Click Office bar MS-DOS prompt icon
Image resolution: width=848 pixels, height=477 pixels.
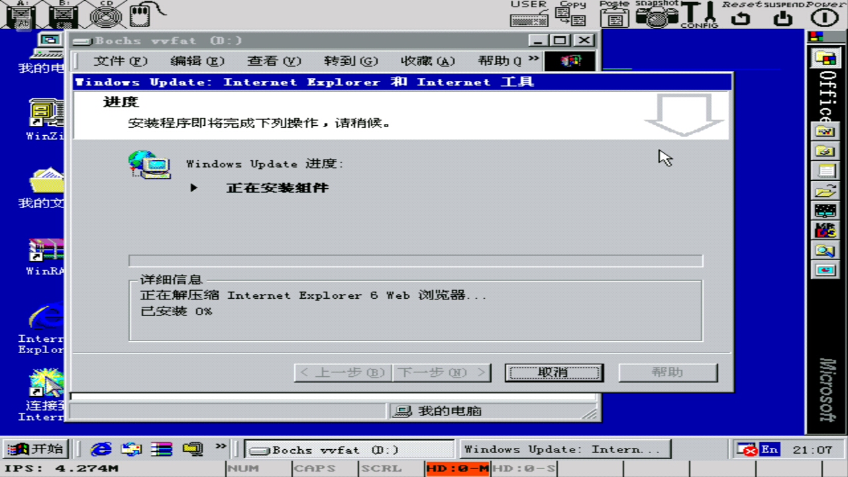[x=825, y=231]
